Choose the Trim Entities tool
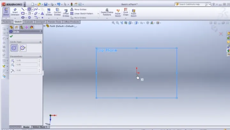The width and height of the screenshot is (230, 130). 49,12
